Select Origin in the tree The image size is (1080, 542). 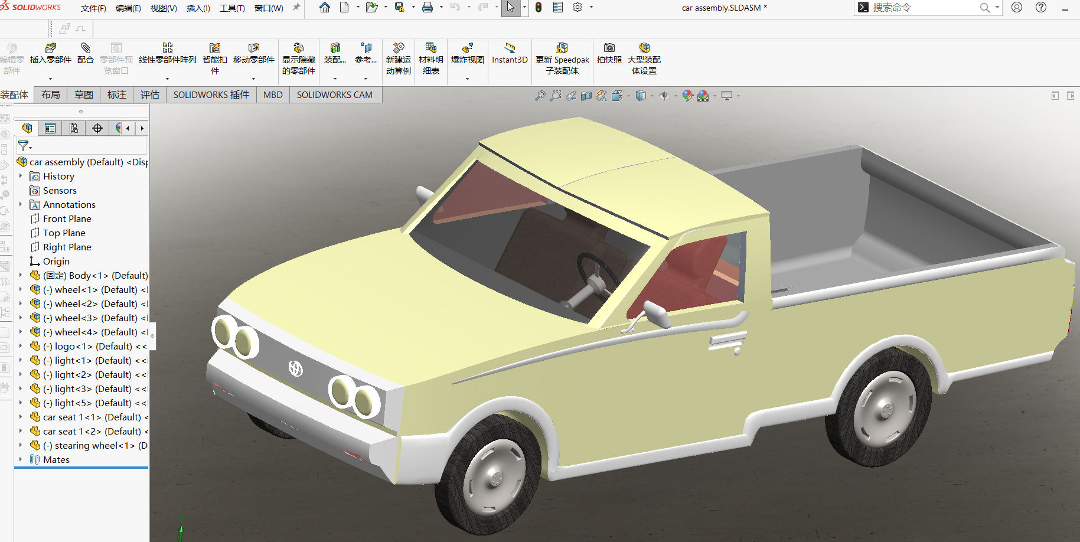pyautogui.click(x=56, y=261)
